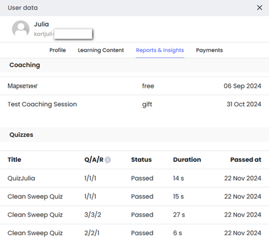Click the 'free' coaching type
269x246 pixels.
click(x=148, y=86)
